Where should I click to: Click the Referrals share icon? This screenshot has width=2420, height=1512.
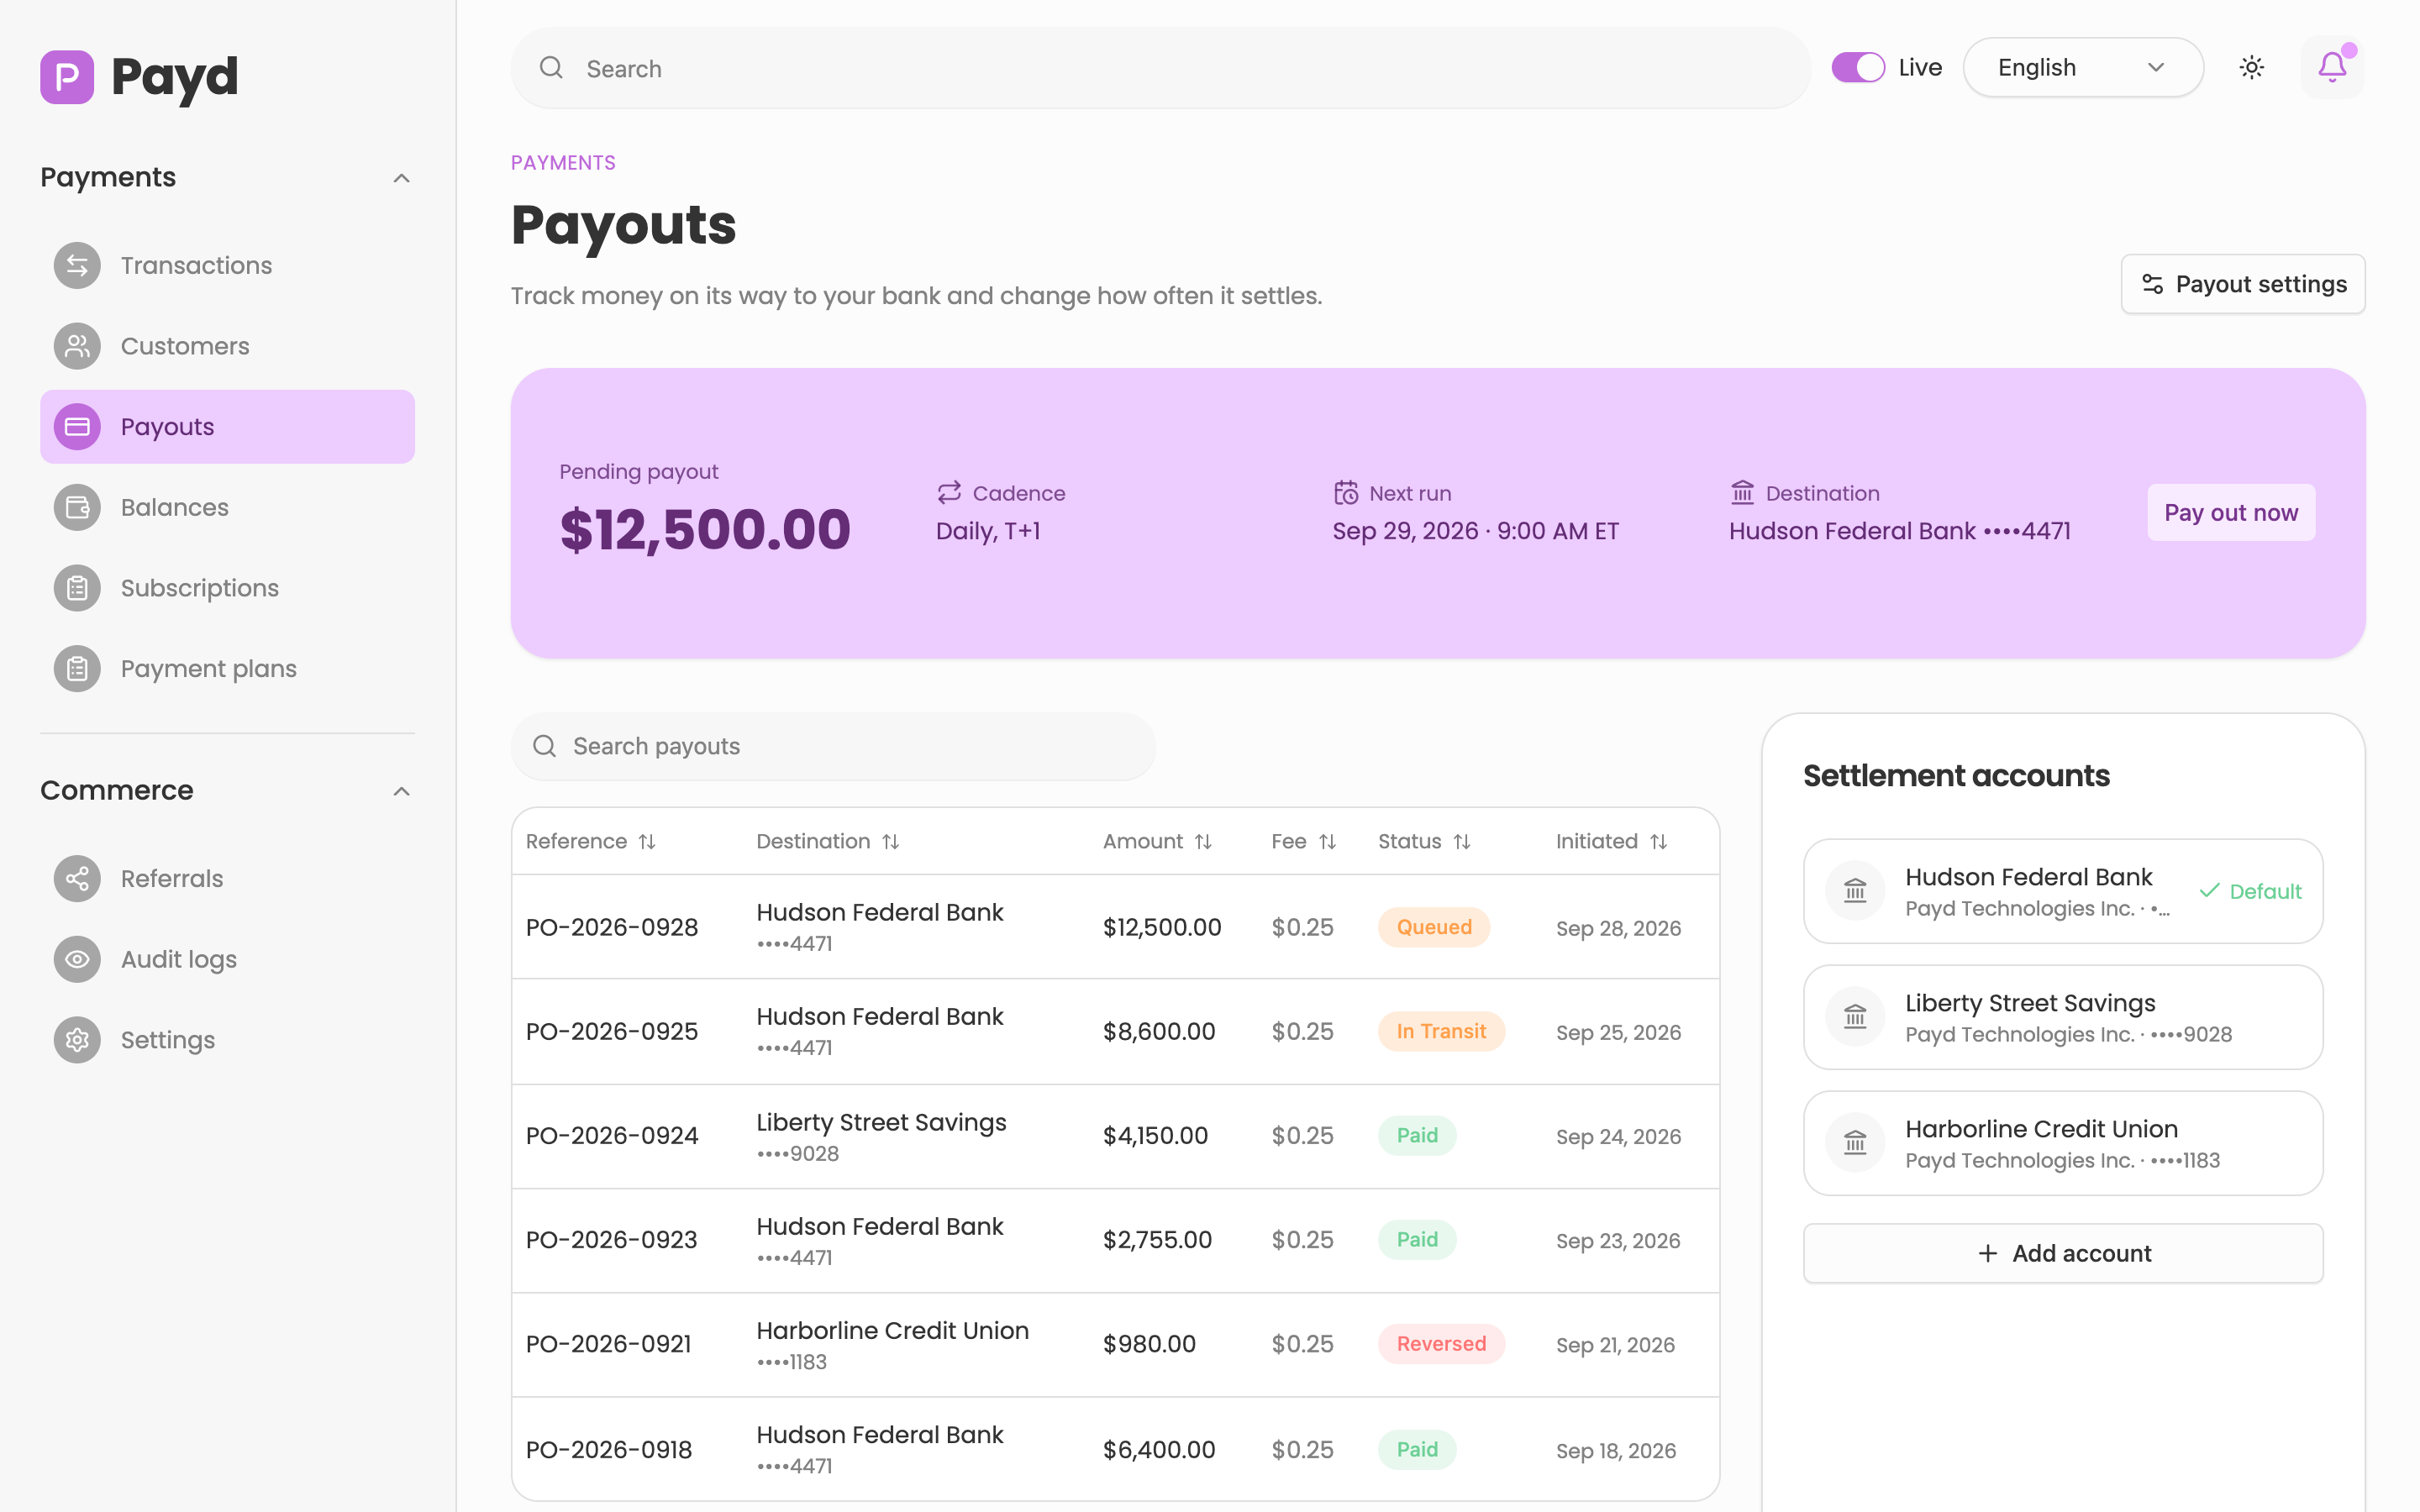[x=77, y=879]
